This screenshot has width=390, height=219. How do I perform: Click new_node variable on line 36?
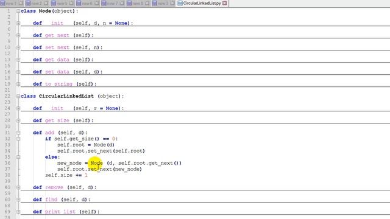coord(69,163)
